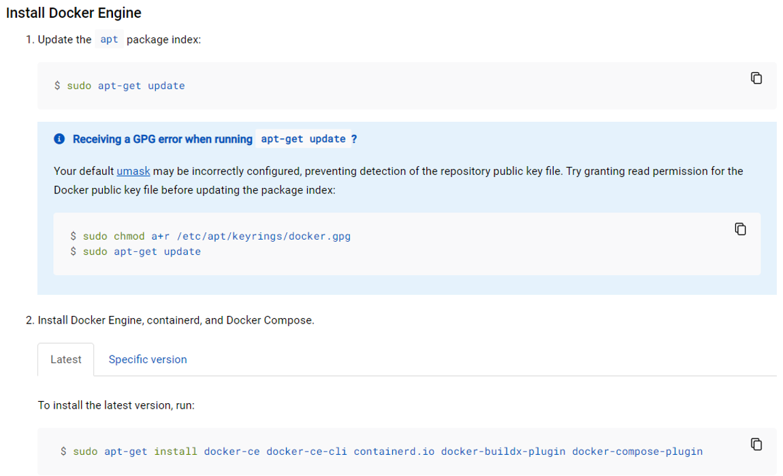The width and height of the screenshot is (783, 476).
Task: Copy the first sudo apt-get update command
Action: pyautogui.click(x=756, y=78)
